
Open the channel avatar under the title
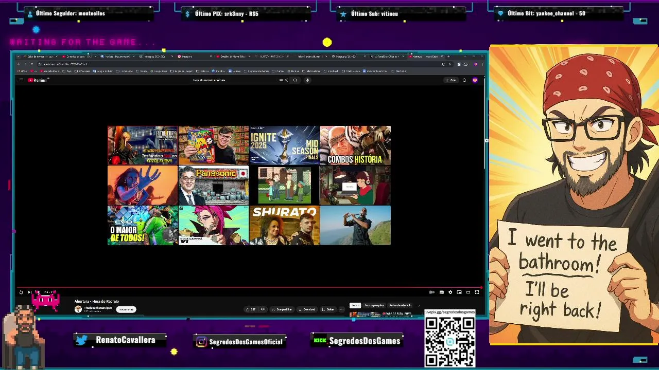click(x=78, y=309)
